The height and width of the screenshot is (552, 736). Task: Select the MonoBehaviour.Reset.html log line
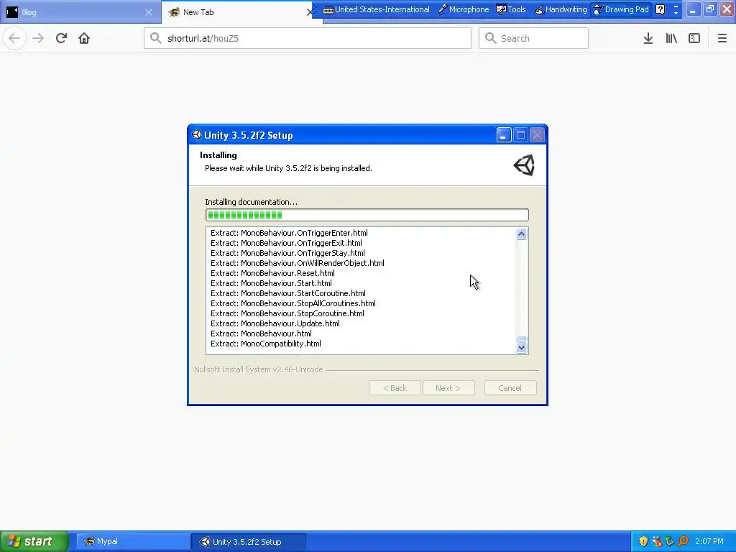(x=272, y=273)
